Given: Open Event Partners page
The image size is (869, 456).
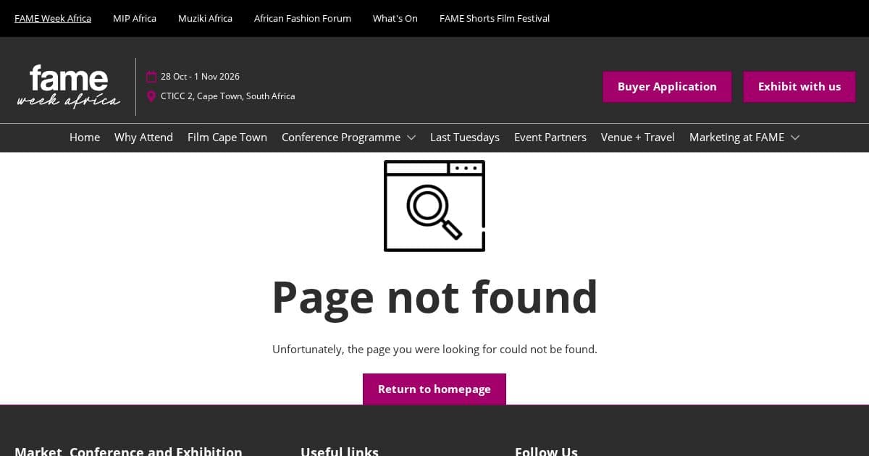Looking at the screenshot, I should coord(550,138).
